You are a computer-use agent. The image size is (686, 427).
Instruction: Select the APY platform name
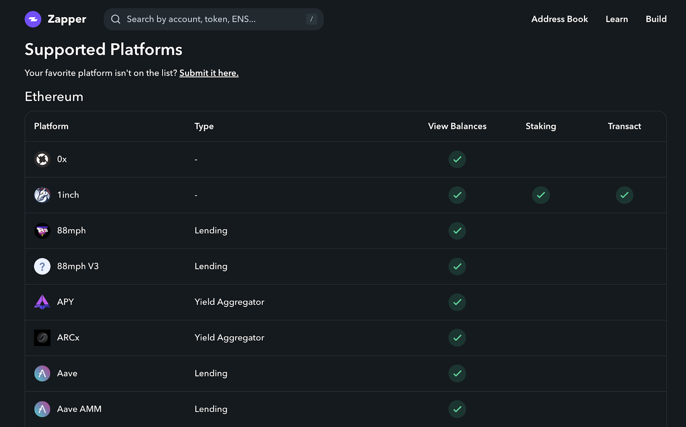point(65,302)
